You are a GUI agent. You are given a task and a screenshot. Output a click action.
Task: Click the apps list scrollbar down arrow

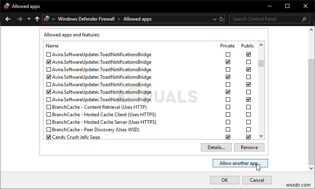click(x=261, y=136)
